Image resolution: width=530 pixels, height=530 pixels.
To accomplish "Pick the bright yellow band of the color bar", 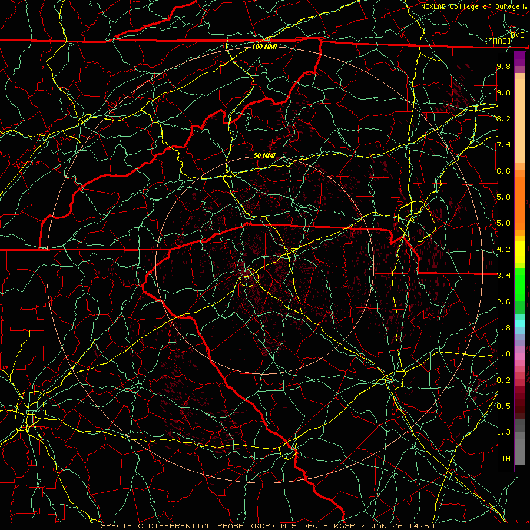I will click(520, 252).
